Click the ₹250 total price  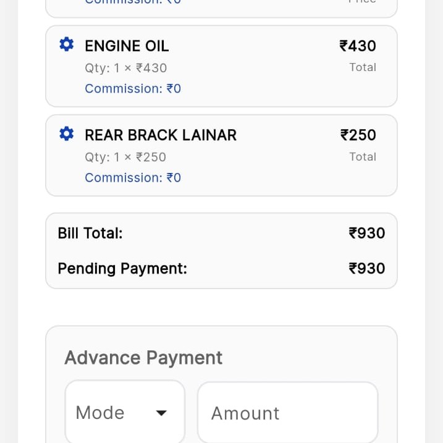pyautogui.click(x=358, y=135)
